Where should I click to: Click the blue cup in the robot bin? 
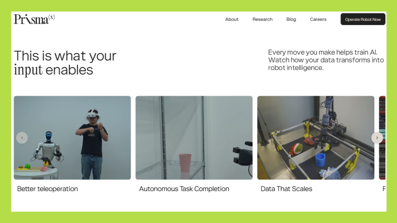(x=320, y=160)
